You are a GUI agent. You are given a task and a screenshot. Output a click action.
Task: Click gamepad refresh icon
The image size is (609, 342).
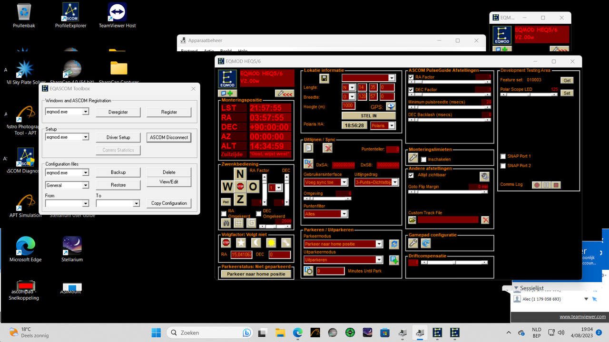[426, 243]
